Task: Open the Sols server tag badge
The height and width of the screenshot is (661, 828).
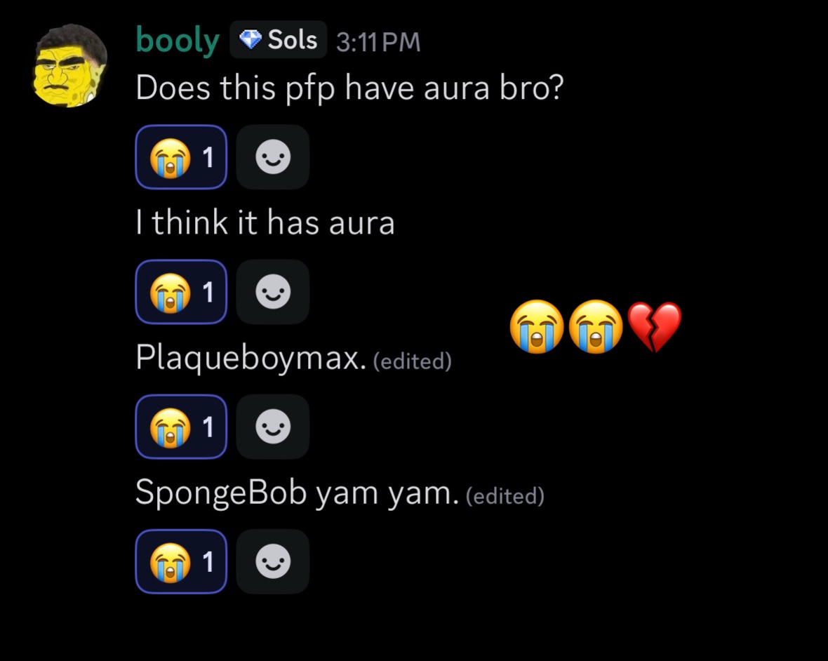Action: tap(279, 39)
